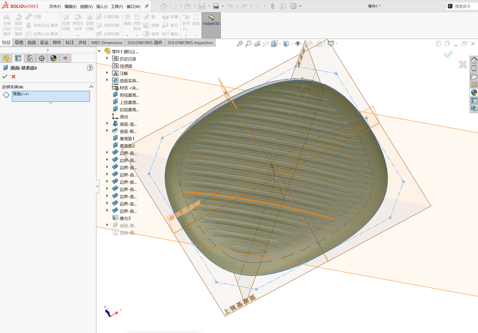Select 基准面1 in the tree
This screenshot has height=333, width=478.
[123, 139]
